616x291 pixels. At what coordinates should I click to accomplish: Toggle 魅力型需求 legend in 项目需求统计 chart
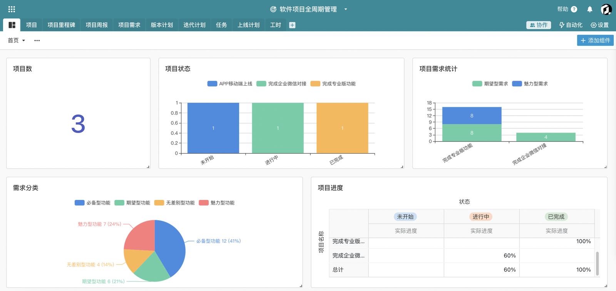pos(530,84)
